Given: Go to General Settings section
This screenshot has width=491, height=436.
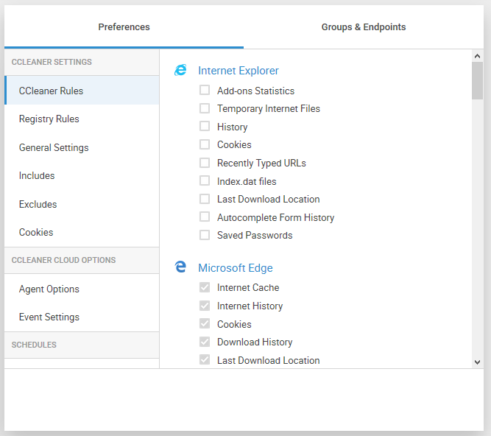Looking at the screenshot, I should [x=54, y=147].
